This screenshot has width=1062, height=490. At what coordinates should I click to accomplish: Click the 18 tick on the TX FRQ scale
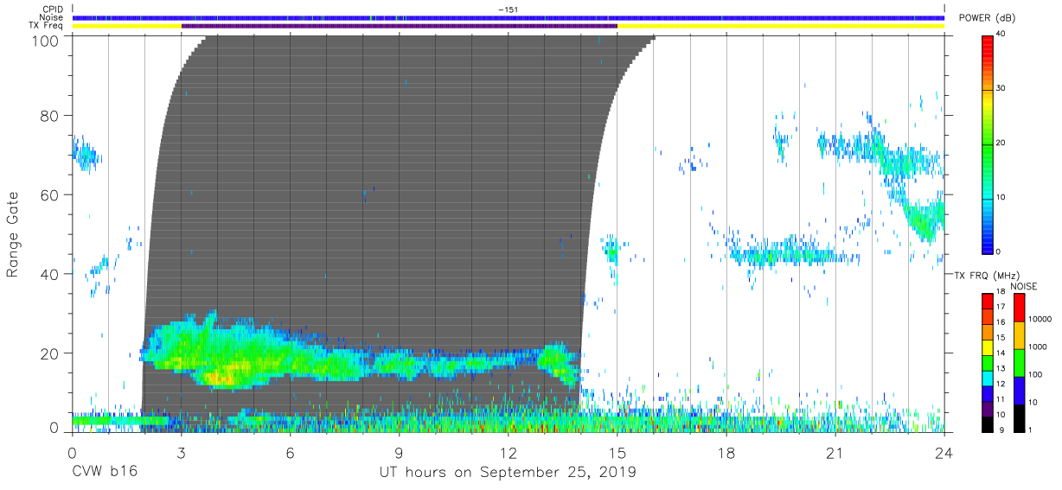1001,293
